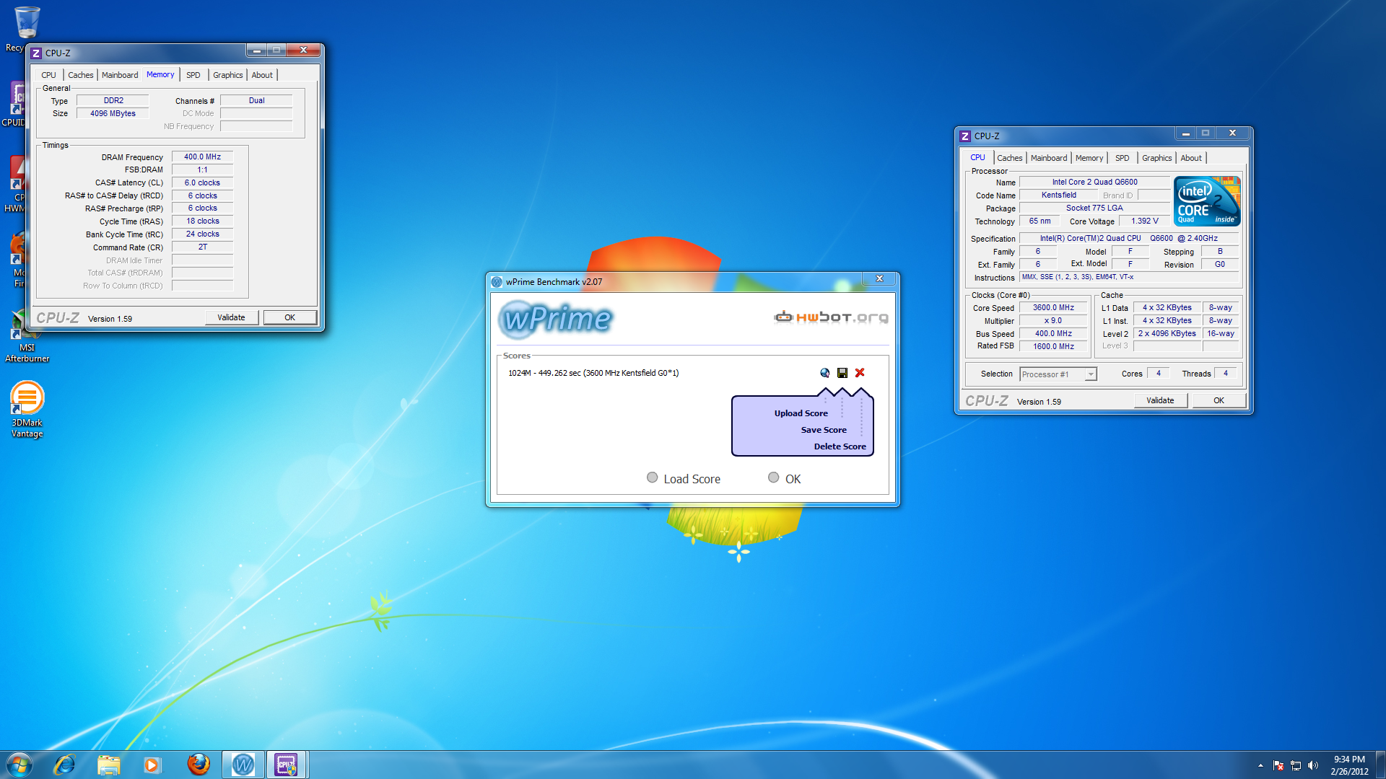Open SPD tab in right CPU-Z window
Viewport: 1386px width, 779px height.
(x=1123, y=158)
